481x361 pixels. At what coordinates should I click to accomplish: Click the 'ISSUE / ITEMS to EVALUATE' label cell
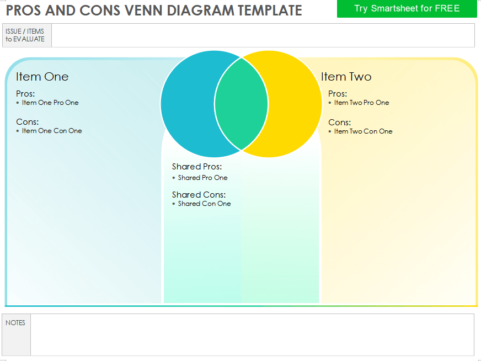pyautogui.click(x=27, y=35)
